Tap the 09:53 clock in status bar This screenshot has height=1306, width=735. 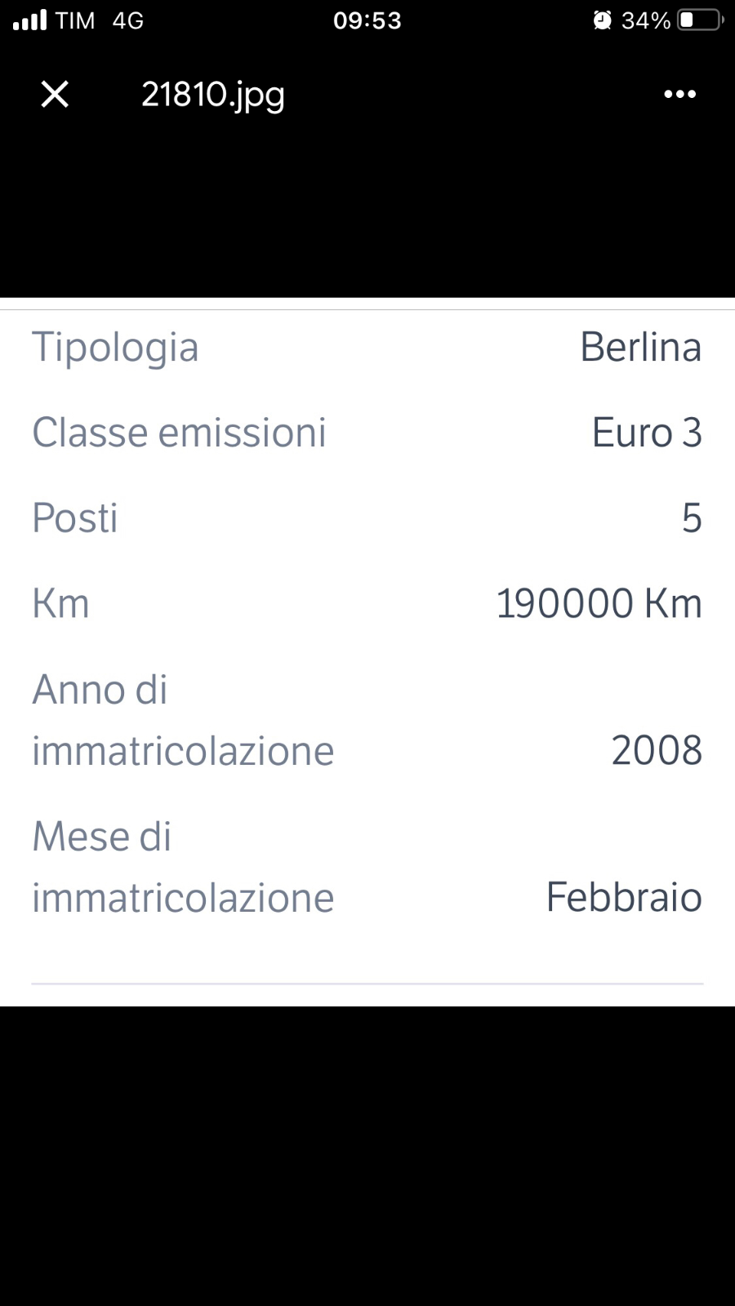click(x=367, y=20)
